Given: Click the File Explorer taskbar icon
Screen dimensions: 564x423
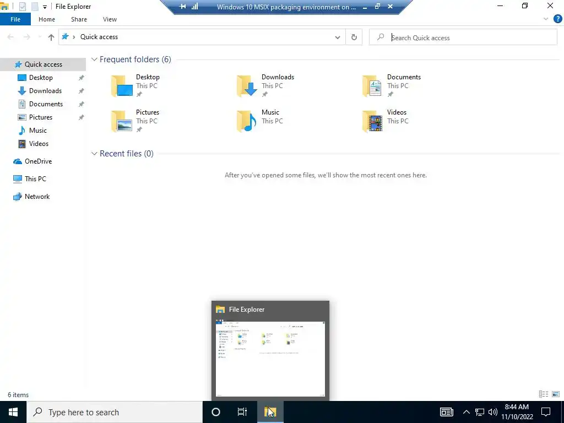Looking at the screenshot, I should tap(270, 412).
